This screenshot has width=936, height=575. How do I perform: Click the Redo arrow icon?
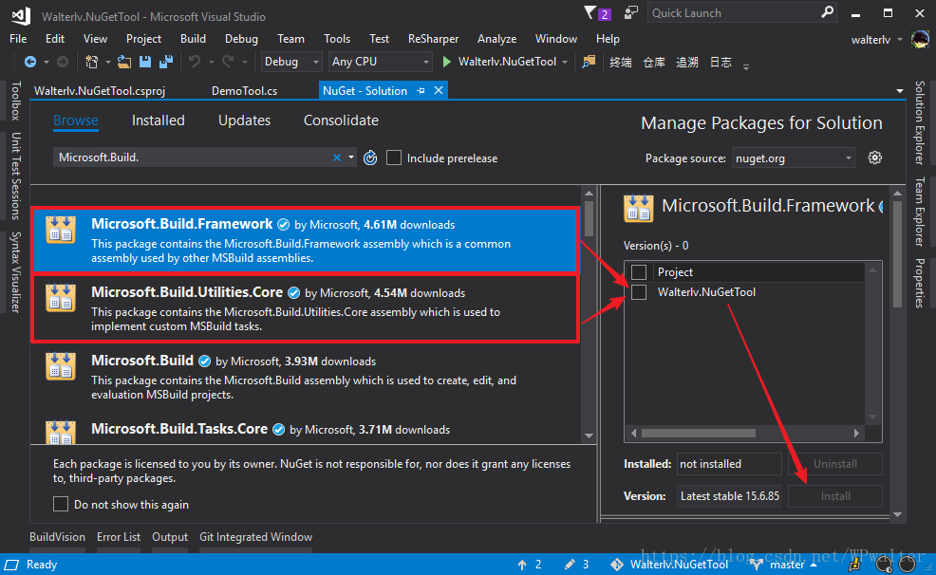pos(228,62)
